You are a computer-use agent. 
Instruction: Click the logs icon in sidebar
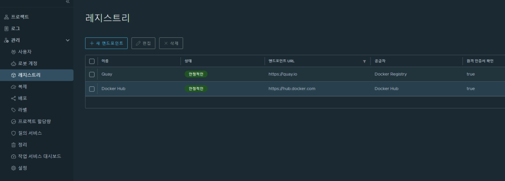6,28
